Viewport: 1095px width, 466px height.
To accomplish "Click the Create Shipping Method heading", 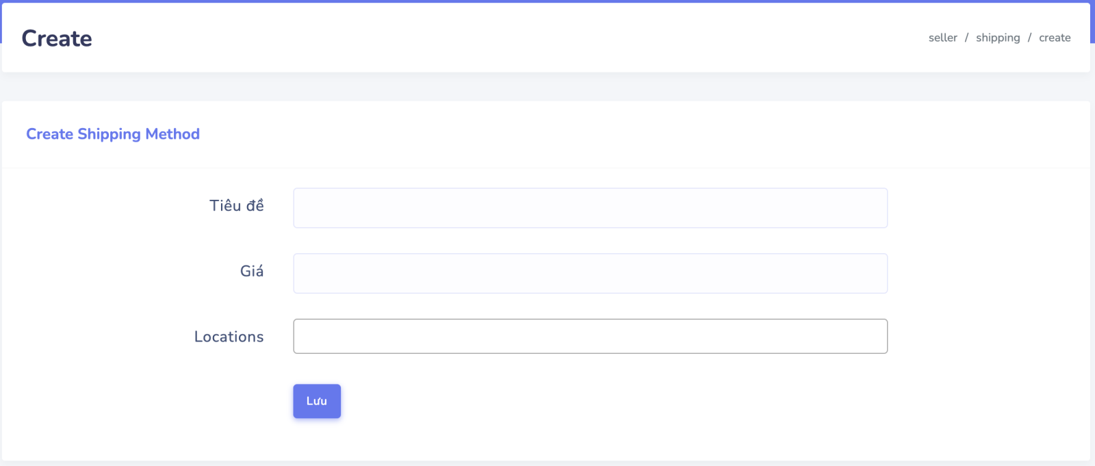I will click(x=113, y=134).
